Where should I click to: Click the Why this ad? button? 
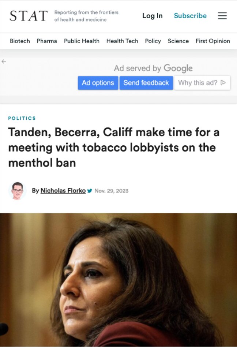point(202,83)
